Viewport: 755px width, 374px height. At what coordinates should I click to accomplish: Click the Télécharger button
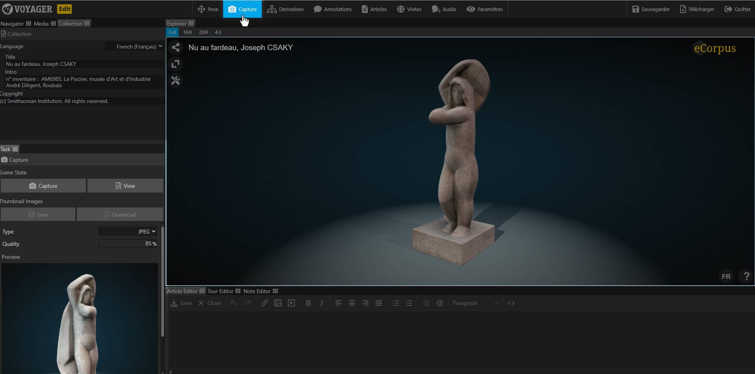click(697, 9)
